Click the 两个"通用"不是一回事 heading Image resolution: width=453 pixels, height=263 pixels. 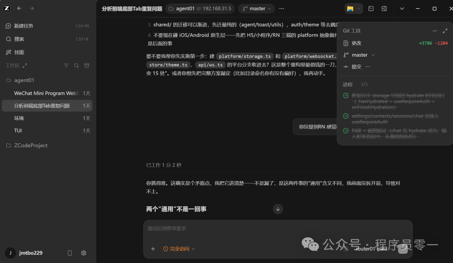tap(176, 209)
